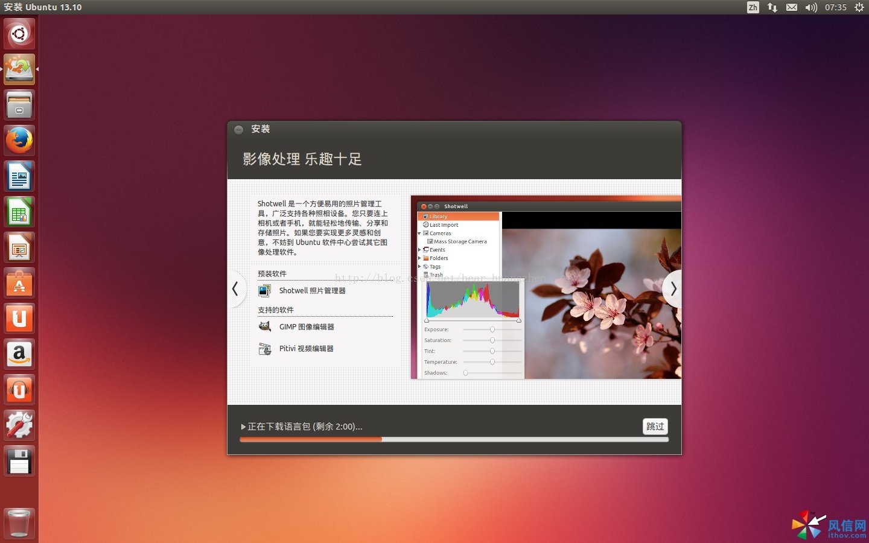The width and height of the screenshot is (869, 543).
Task: Open the Ubuntu Dash home launcher
Action: [x=19, y=34]
